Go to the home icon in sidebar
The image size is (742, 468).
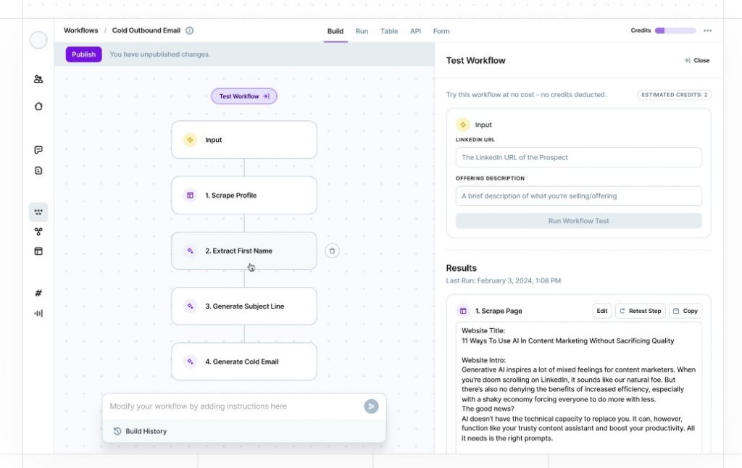[x=38, y=106]
